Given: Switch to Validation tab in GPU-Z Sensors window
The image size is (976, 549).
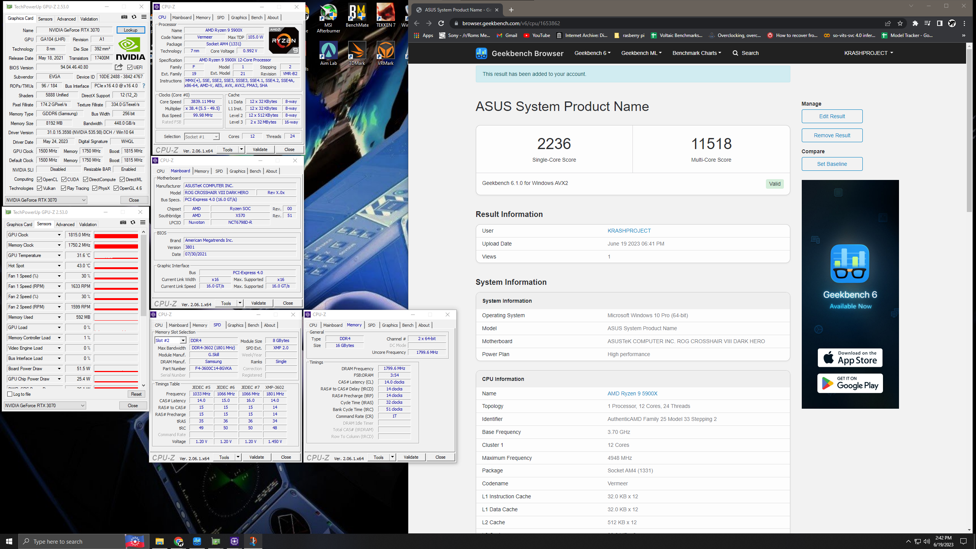Looking at the screenshot, I should coord(88,225).
